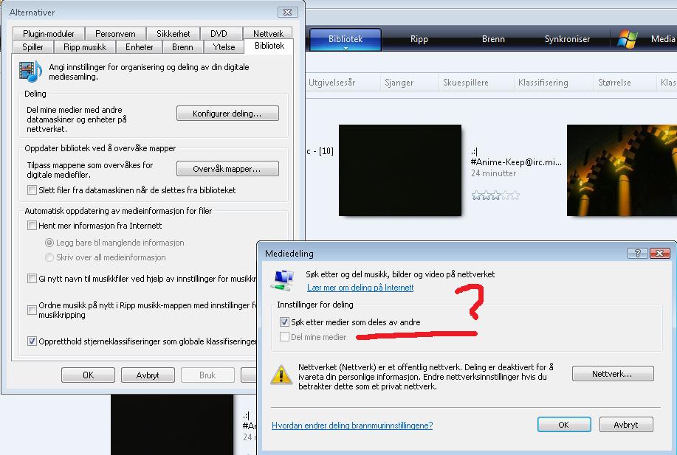Open the Ripp tab in Media Player
Image resolution: width=677 pixels, height=455 pixels.
click(419, 39)
